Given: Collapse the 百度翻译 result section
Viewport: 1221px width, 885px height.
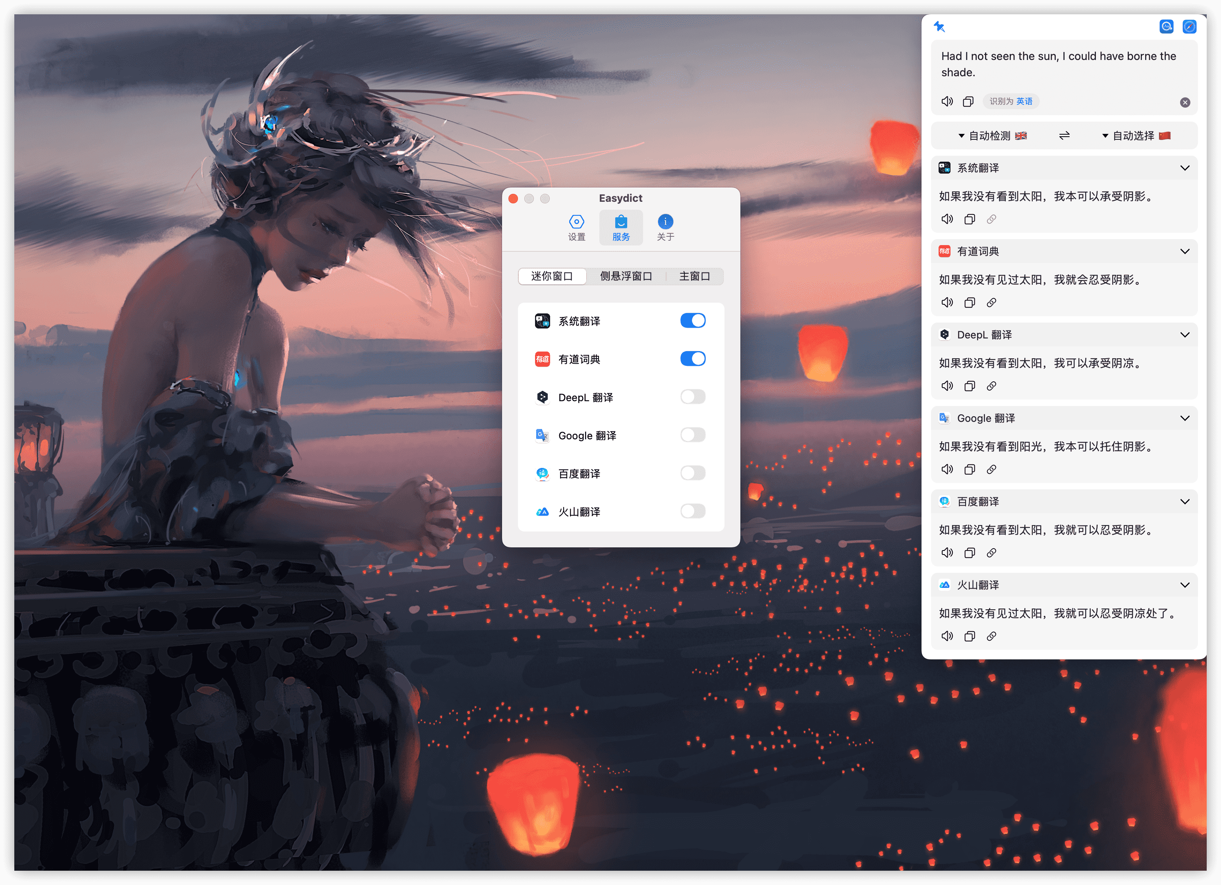Looking at the screenshot, I should coord(1184,502).
